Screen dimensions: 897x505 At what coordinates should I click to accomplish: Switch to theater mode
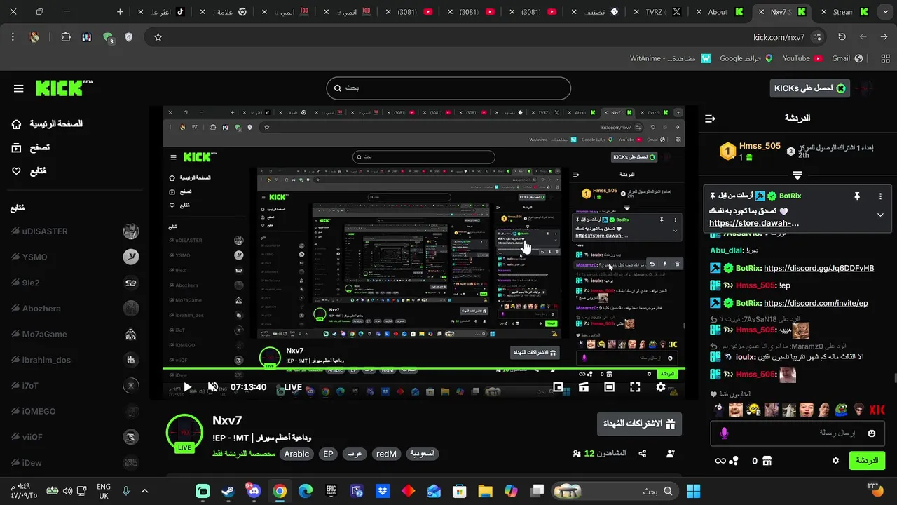pos(609,387)
